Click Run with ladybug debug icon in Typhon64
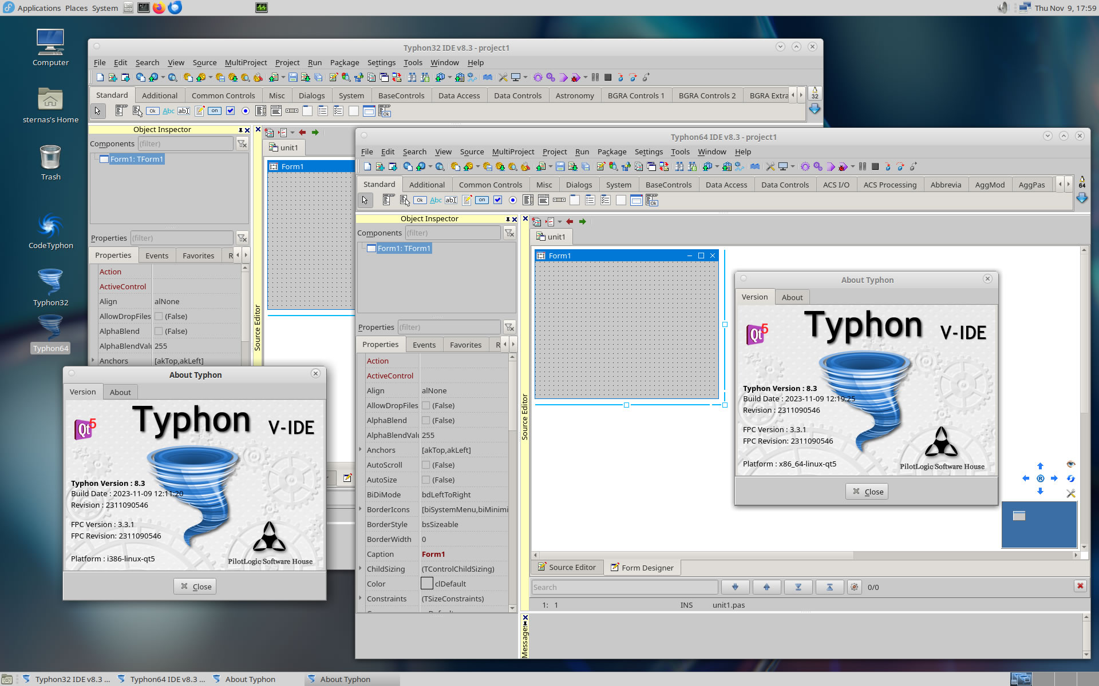The height and width of the screenshot is (686, 1099). [x=843, y=166]
